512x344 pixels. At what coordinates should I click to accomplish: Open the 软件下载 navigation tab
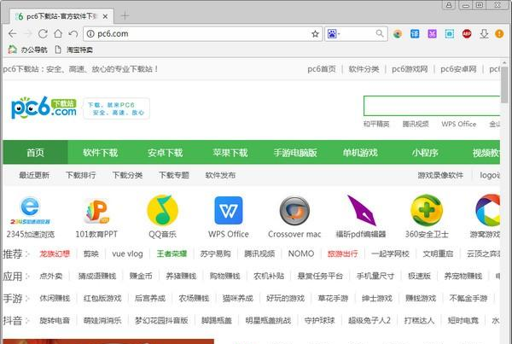[x=100, y=152]
